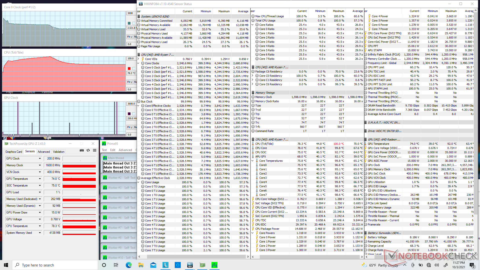Click the Cortana circle icon

(x=104, y=265)
